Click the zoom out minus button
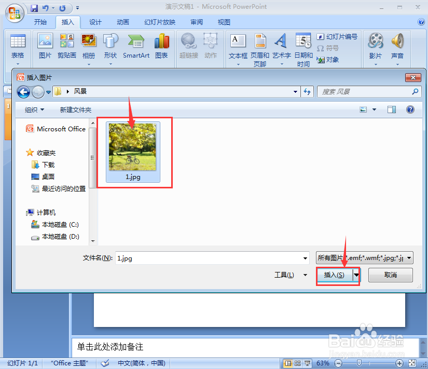 [x=338, y=363]
